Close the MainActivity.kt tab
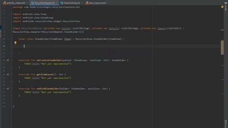This screenshot has height=128, width=228. coord(82,3)
